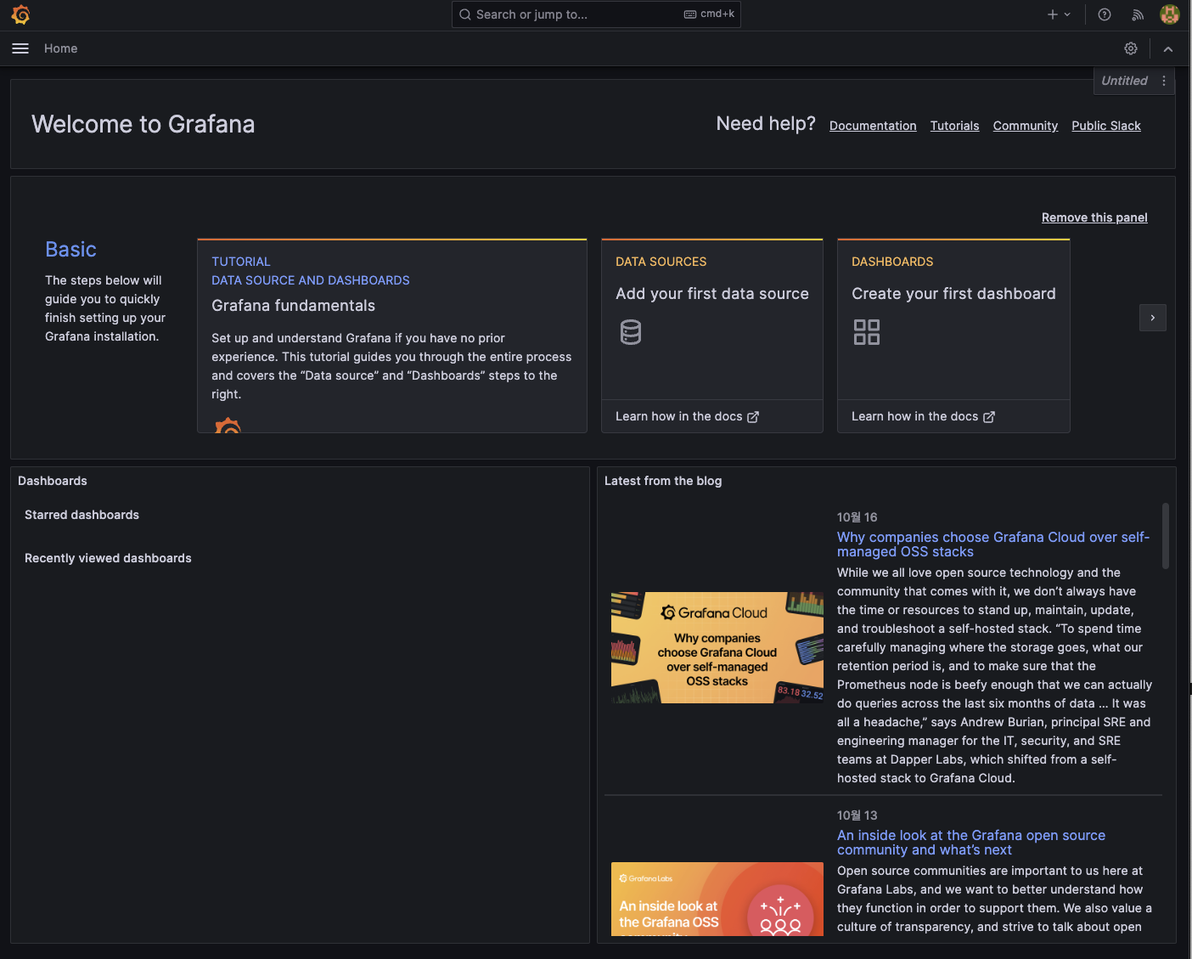Open the Public Slack link
The width and height of the screenshot is (1192, 959).
click(1105, 126)
